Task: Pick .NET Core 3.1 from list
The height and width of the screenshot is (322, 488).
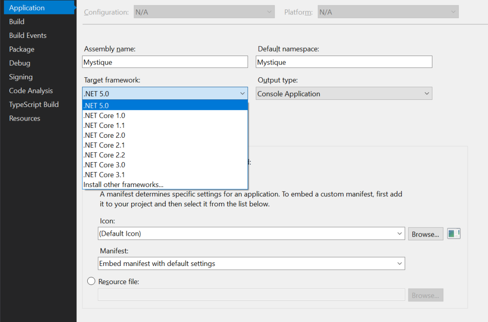Action: pyautogui.click(x=165, y=174)
